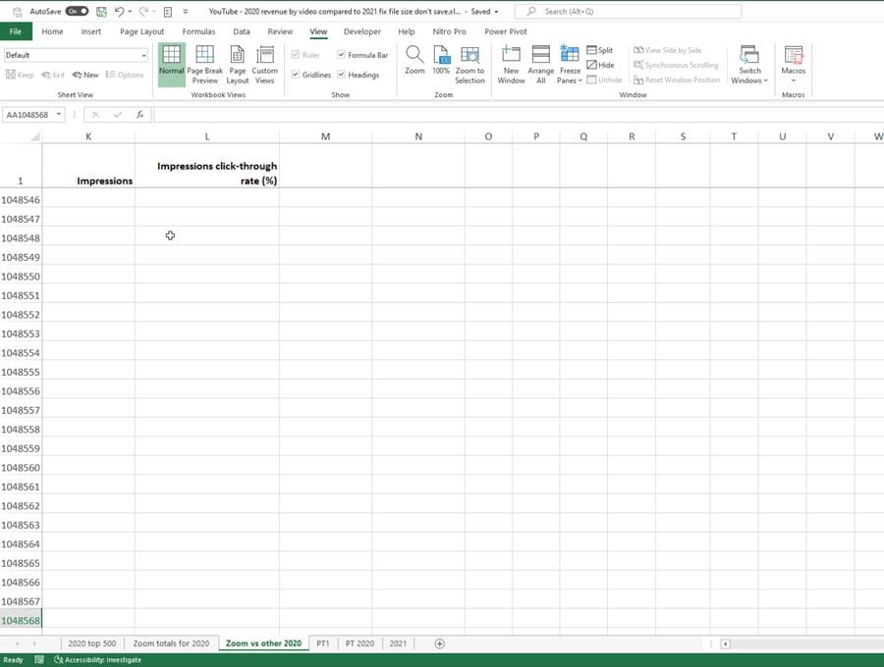Click Arrange All windows
The height and width of the screenshot is (667, 884).
click(539, 64)
